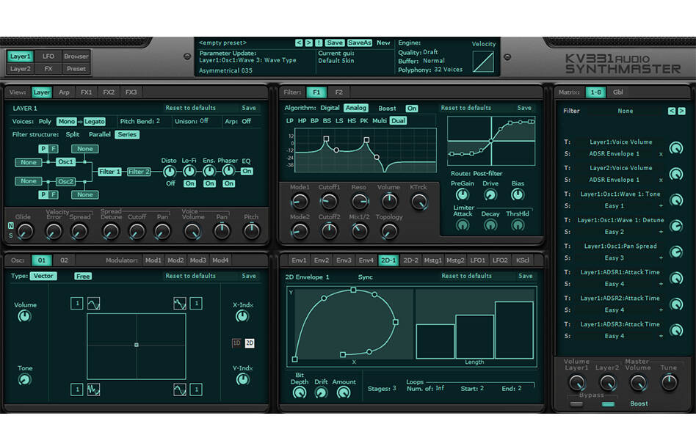Open the Velocity curve display

click(x=483, y=62)
